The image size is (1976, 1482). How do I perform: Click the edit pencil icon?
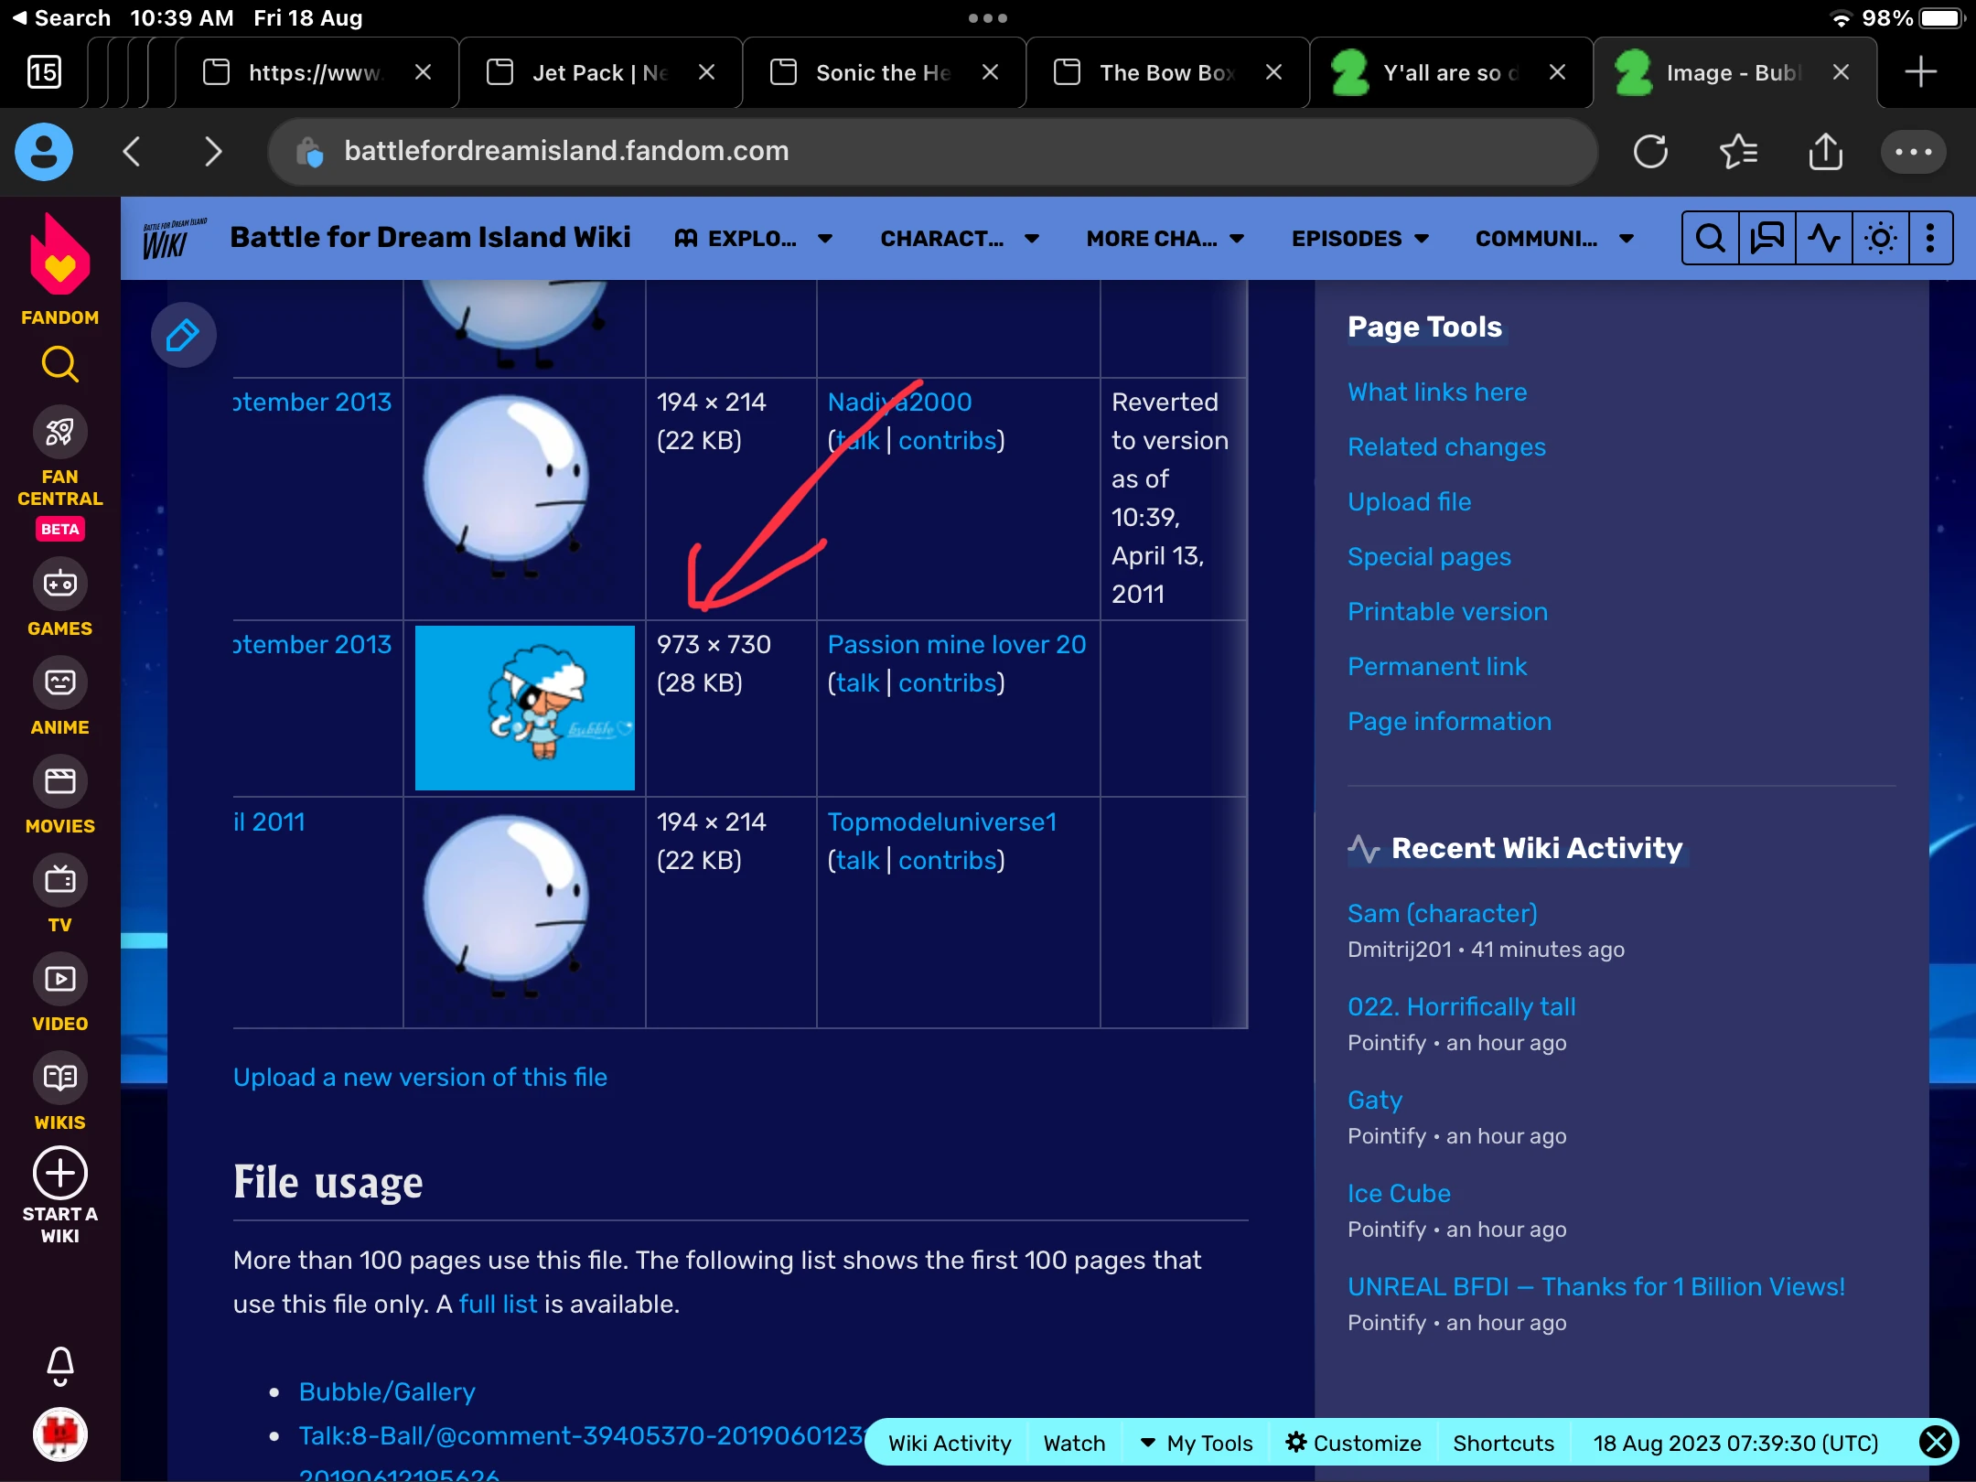183,335
